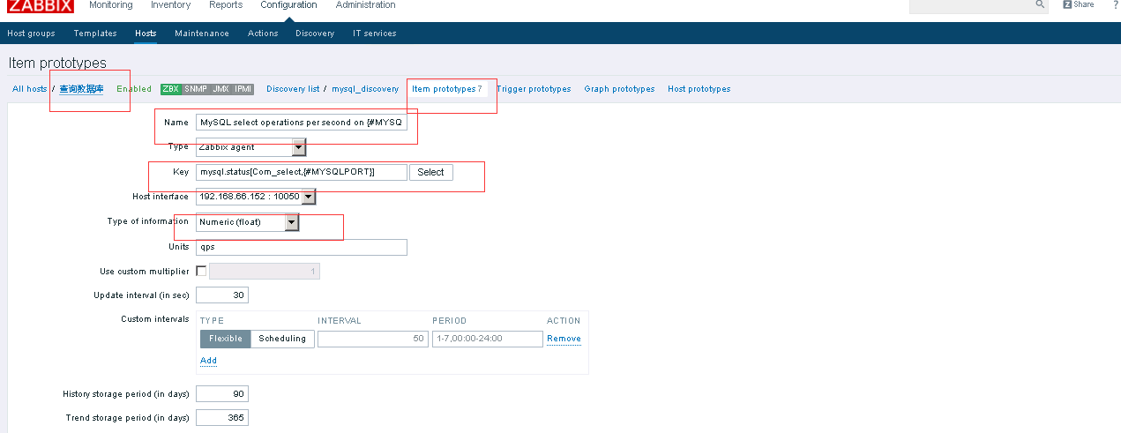Click the History storage period field
This screenshot has height=433, width=1121.
point(222,393)
